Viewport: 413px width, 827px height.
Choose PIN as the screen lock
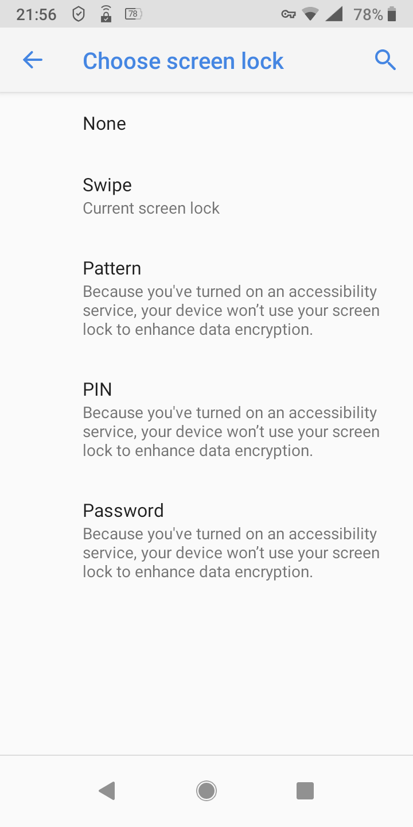229,420
